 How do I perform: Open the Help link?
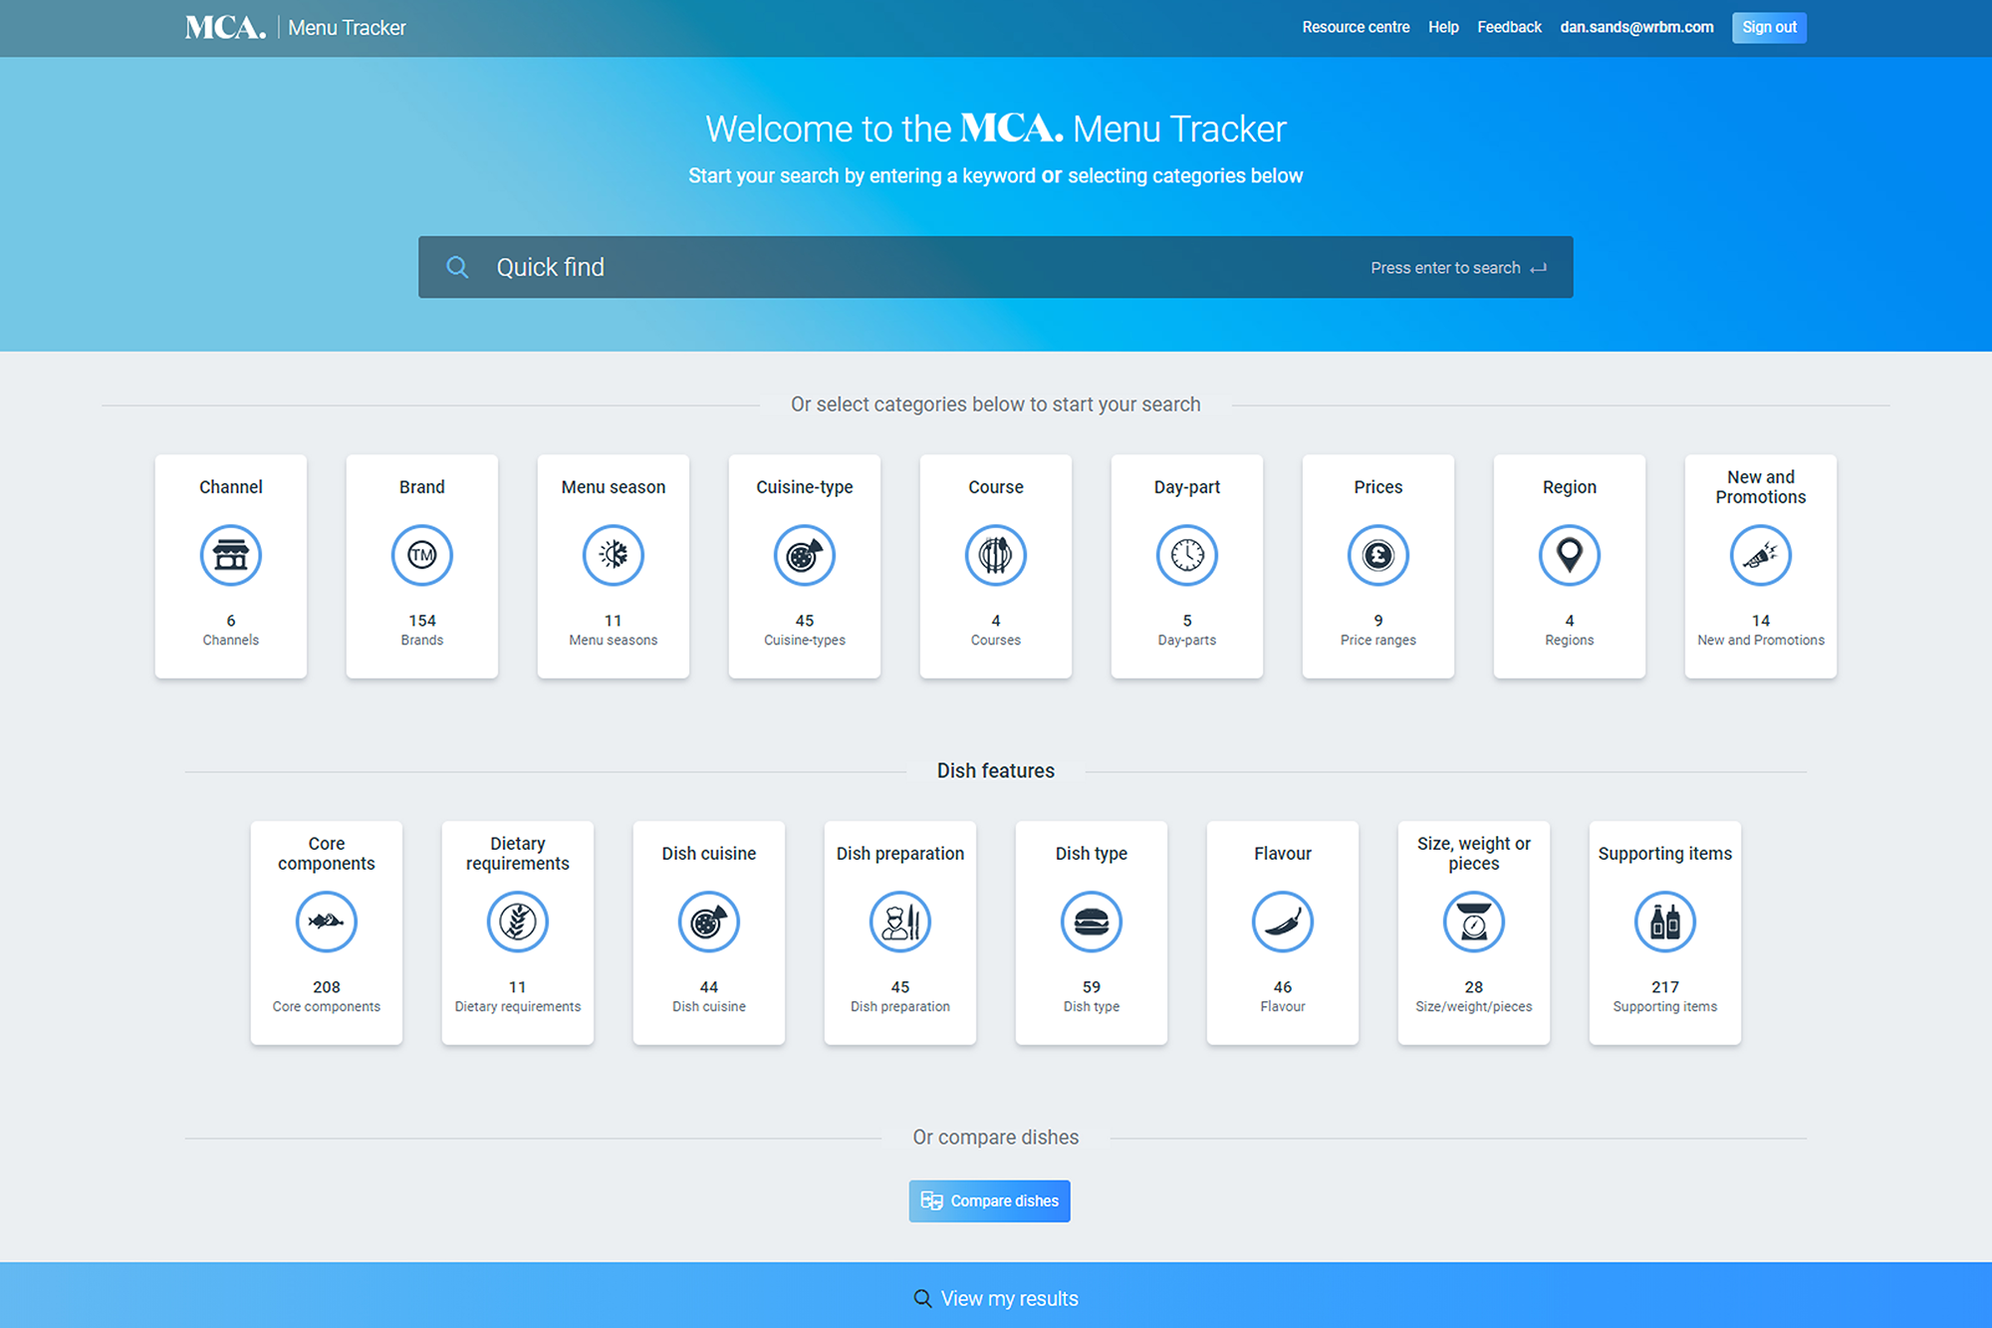(1443, 27)
